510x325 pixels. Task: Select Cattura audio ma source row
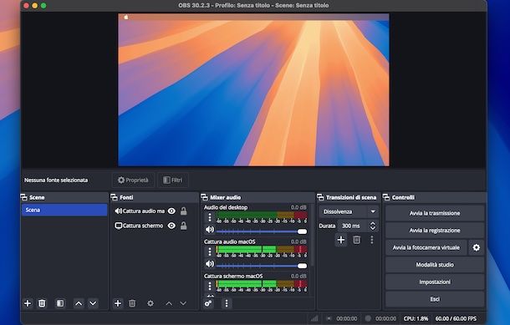154,211
